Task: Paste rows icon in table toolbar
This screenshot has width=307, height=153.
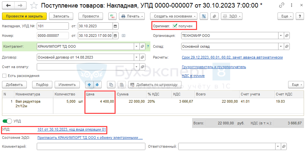Action: (x=122, y=85)
